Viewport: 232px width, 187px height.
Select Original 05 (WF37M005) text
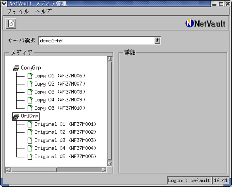click(x=65, y=157)
